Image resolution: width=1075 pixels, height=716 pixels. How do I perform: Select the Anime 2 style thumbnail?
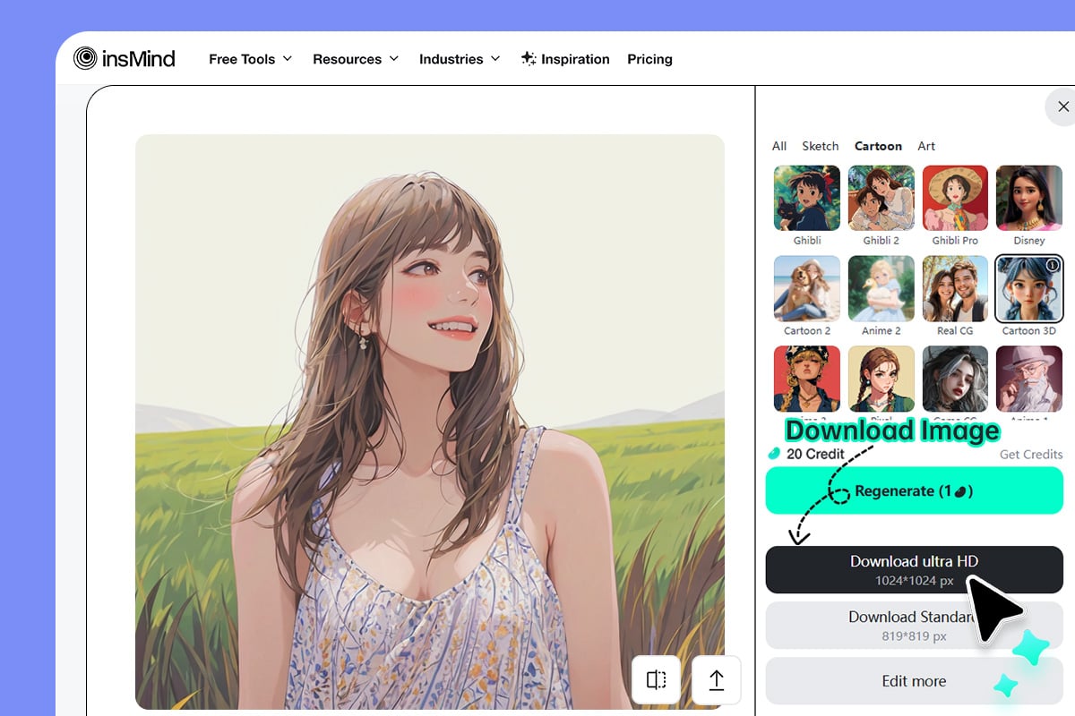[x=881, y=288]
